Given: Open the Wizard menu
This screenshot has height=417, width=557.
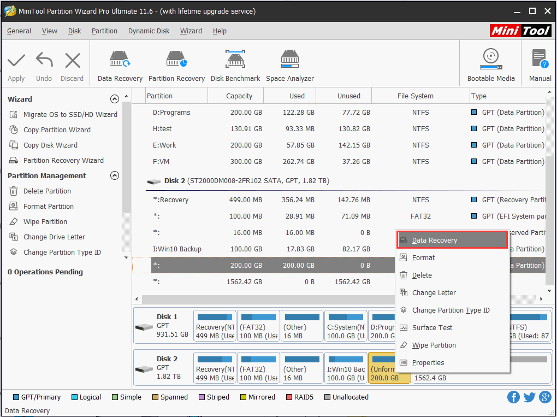Looking at the screenshot, I should (x=191, y=31).
